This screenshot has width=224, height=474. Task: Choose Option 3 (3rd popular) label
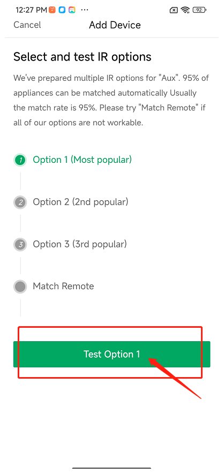(x=80, y=244)
